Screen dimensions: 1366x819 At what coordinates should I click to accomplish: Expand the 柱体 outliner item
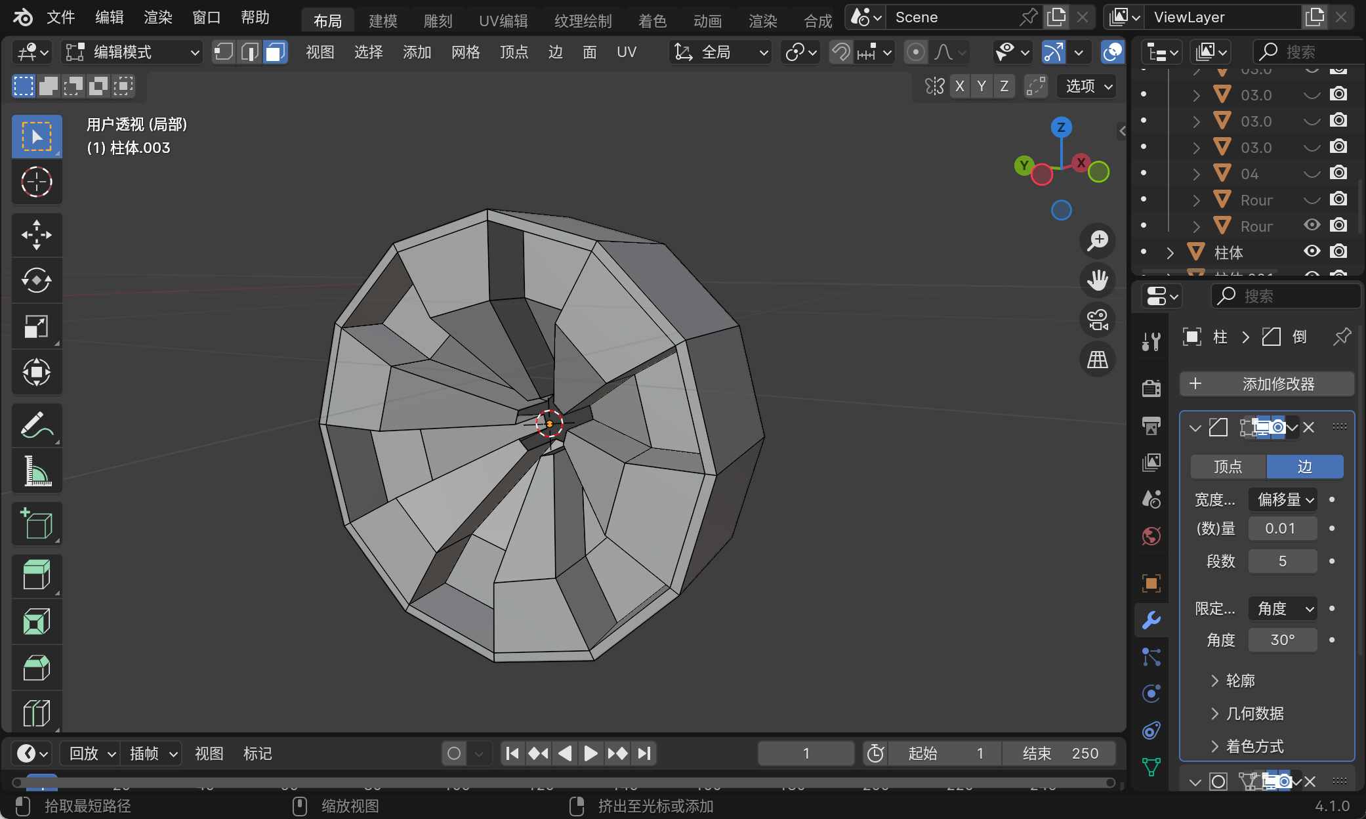coord(1170,253)
